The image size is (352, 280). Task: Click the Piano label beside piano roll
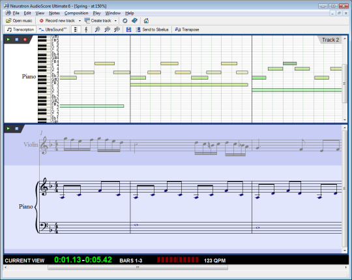[x=29, y=76]
